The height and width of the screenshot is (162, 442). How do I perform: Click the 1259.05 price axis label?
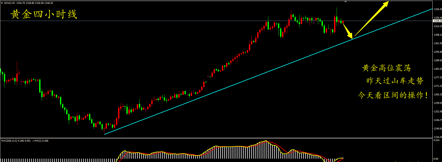pyautogui.click(x=438, y=103)
